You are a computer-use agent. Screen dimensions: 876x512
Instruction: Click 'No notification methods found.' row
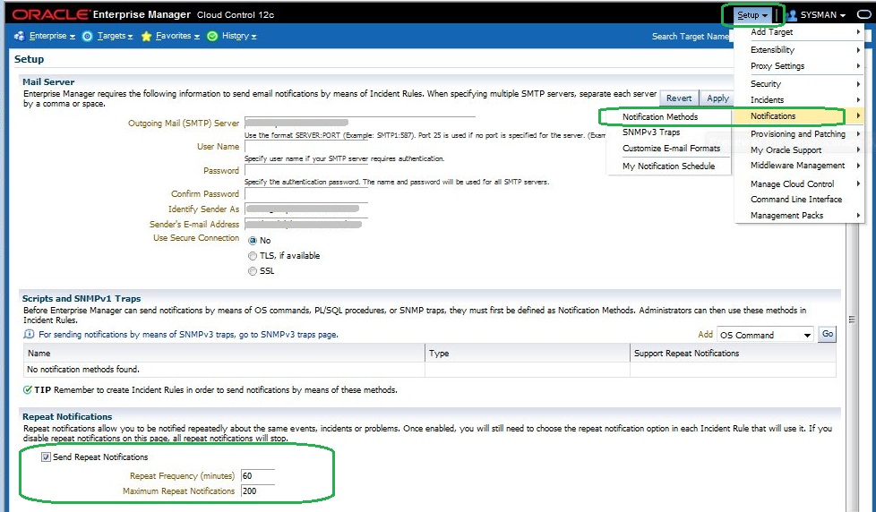[430, 370]
